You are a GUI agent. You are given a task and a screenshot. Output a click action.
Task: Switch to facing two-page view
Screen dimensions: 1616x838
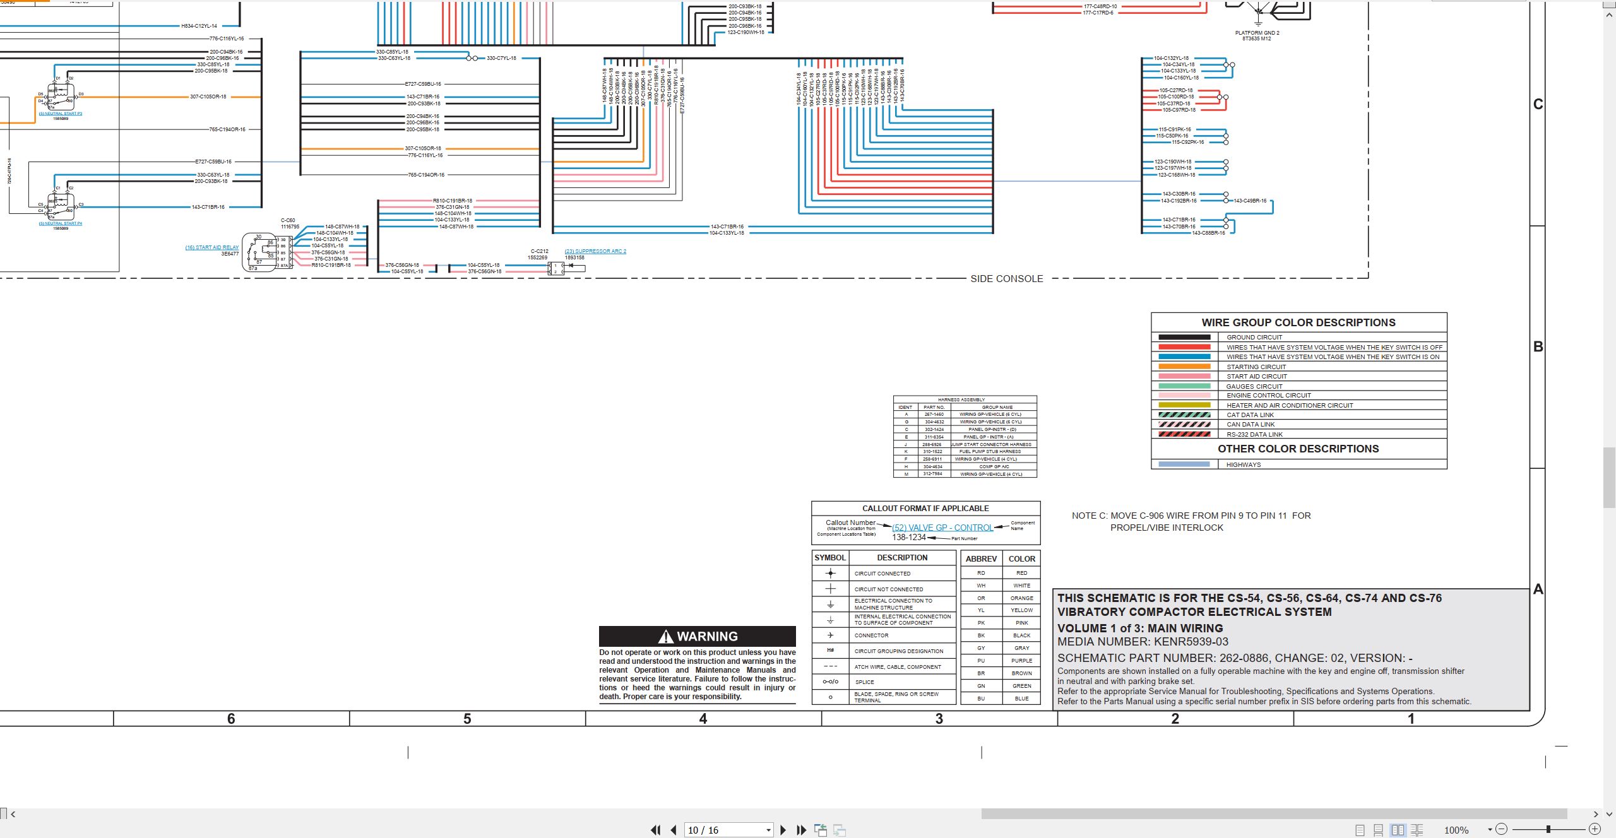[x=1398, y=830]
